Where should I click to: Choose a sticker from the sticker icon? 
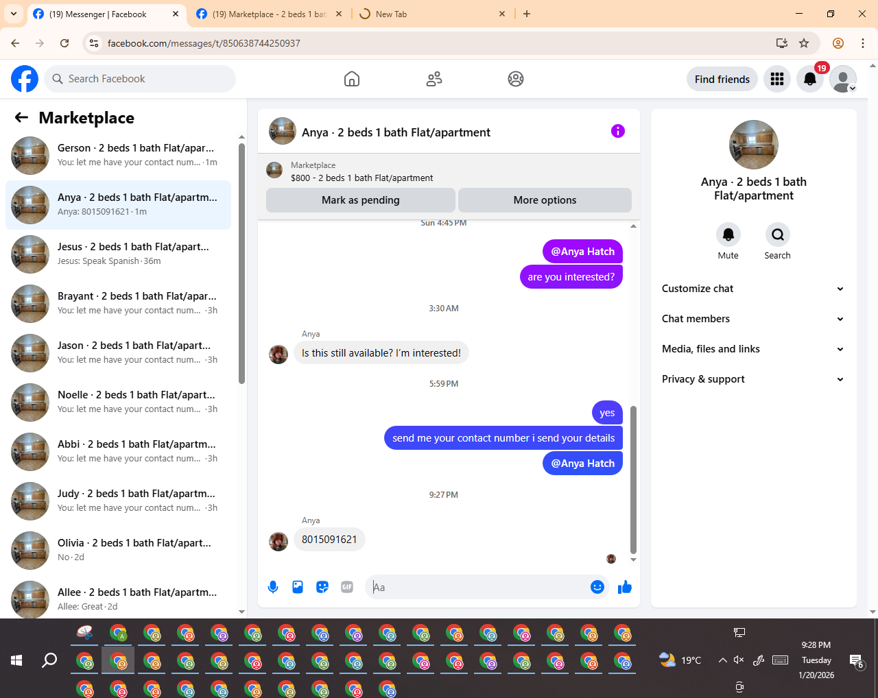[322, 587]
